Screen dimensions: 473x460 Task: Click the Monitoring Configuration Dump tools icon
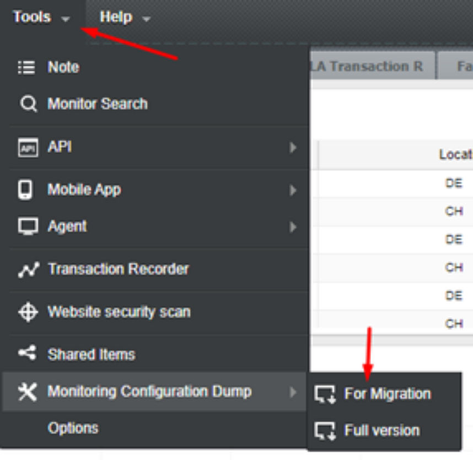click(28, 392)
